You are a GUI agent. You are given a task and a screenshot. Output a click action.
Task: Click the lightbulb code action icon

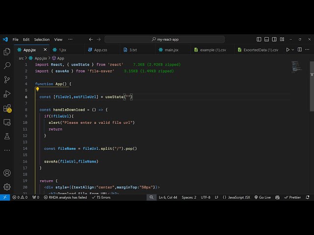click(x=37, y=90)
